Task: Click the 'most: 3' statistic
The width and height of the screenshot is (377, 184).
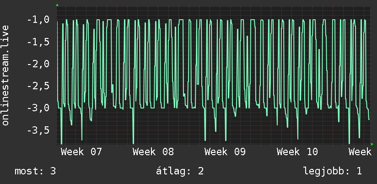Action: (x=35, y=171)
